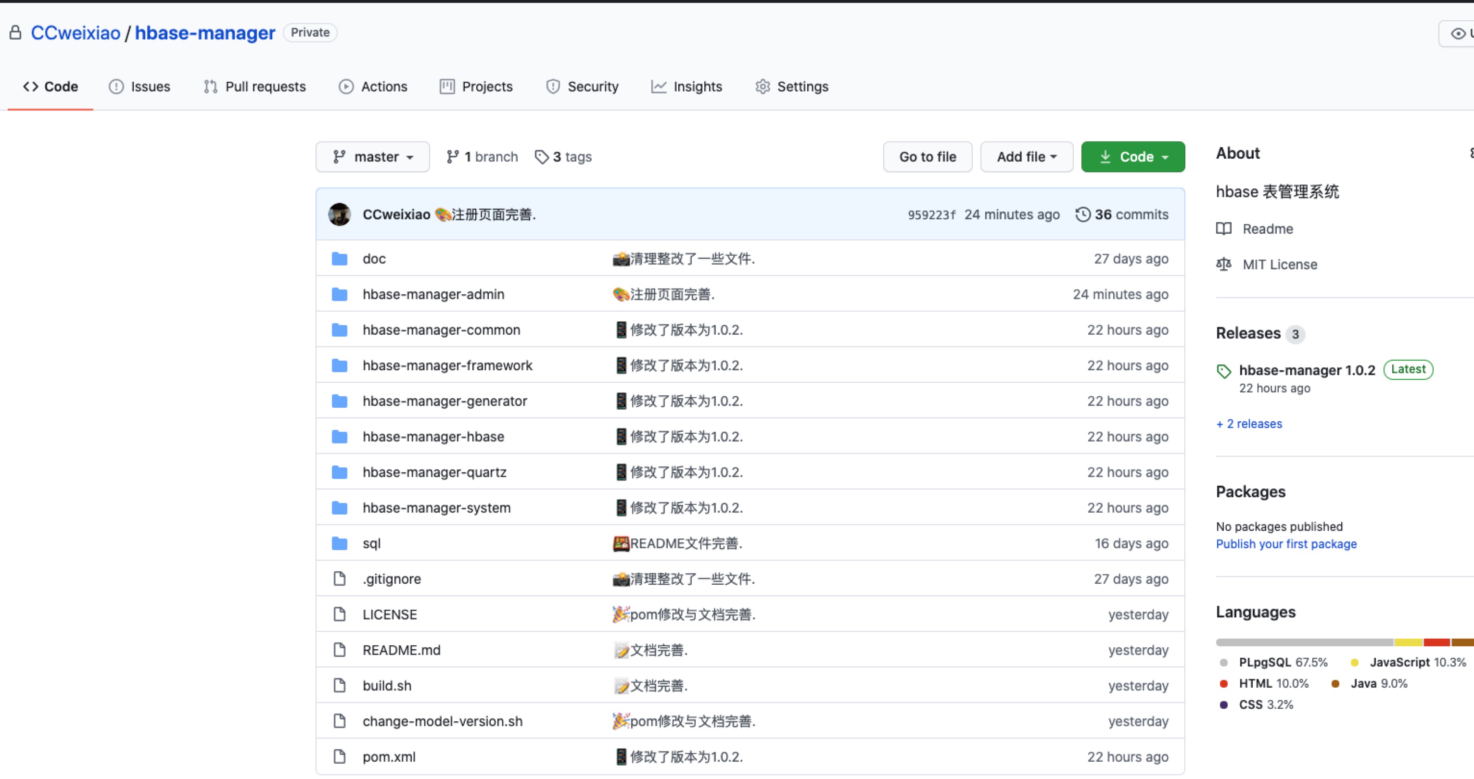This screenshot has width=1474, height=779.
Task: Click the Java 9.0% language entry
Action: pyautogui.click(x=1369, y=683)
